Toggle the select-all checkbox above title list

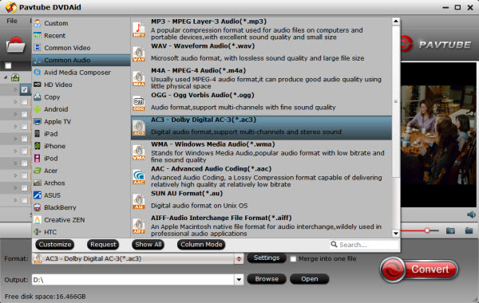[8, 65]
